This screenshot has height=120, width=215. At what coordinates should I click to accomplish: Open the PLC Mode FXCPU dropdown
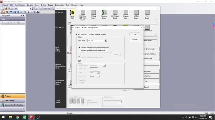click(x=106, y=41)
